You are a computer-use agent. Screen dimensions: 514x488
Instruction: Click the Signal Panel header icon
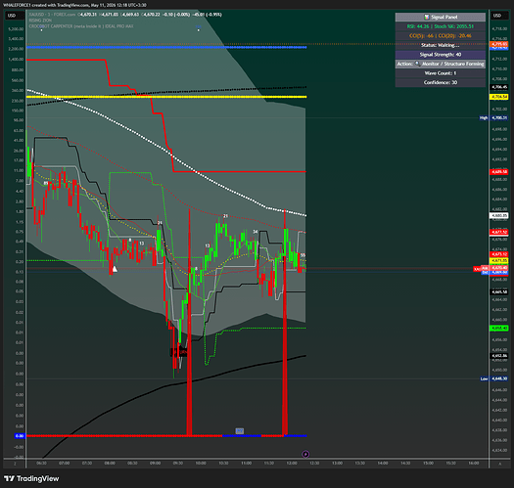427,17
